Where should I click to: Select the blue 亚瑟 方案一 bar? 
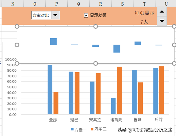[50, 89]
